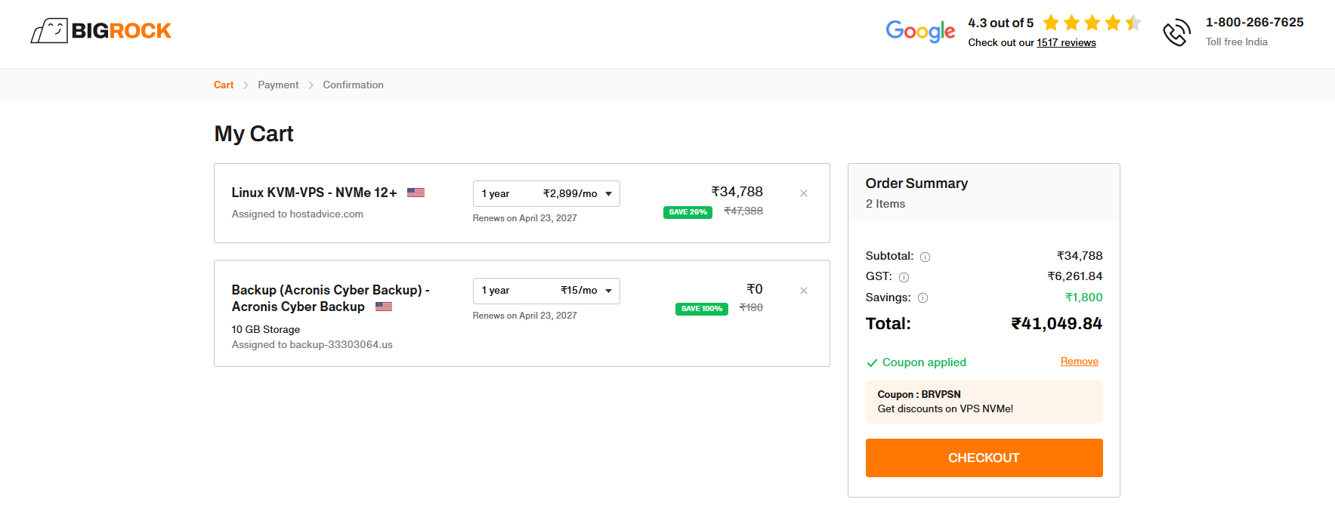1335x524 pixels.
Task: Click the Coupon applied label
Action: coord(924,362)
